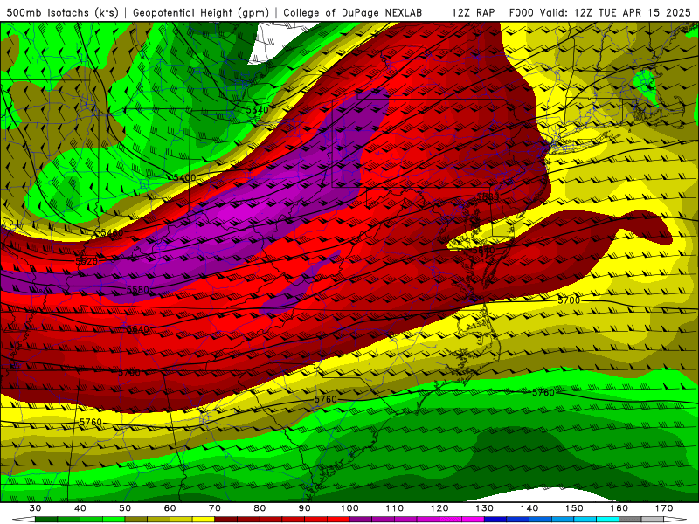Click the 170 knot legend label

tap(665, 508)
